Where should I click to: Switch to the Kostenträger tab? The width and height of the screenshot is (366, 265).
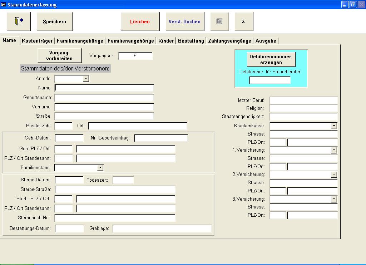[37, 41]
